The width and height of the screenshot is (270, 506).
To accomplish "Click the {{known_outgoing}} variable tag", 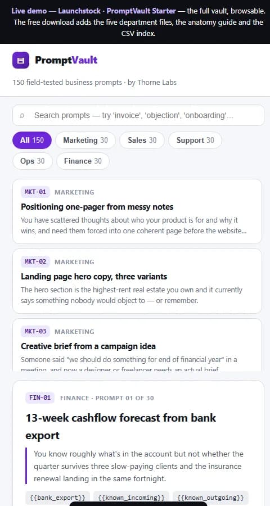I will 210,498.
